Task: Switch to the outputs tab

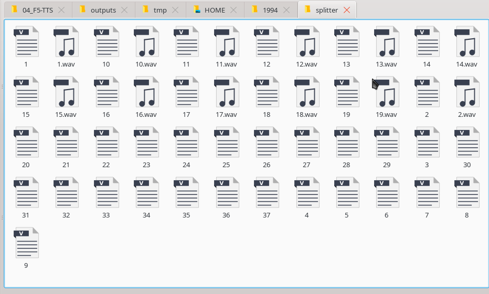Action: click(103, 10)
